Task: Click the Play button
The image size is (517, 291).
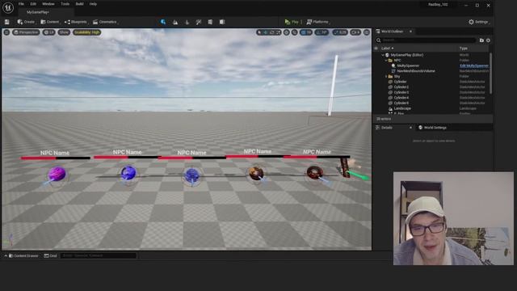Action: tap(292, 22)
